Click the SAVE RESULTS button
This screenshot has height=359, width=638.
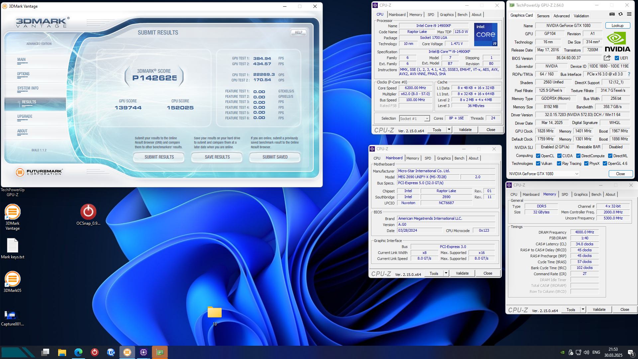(217, 157)
